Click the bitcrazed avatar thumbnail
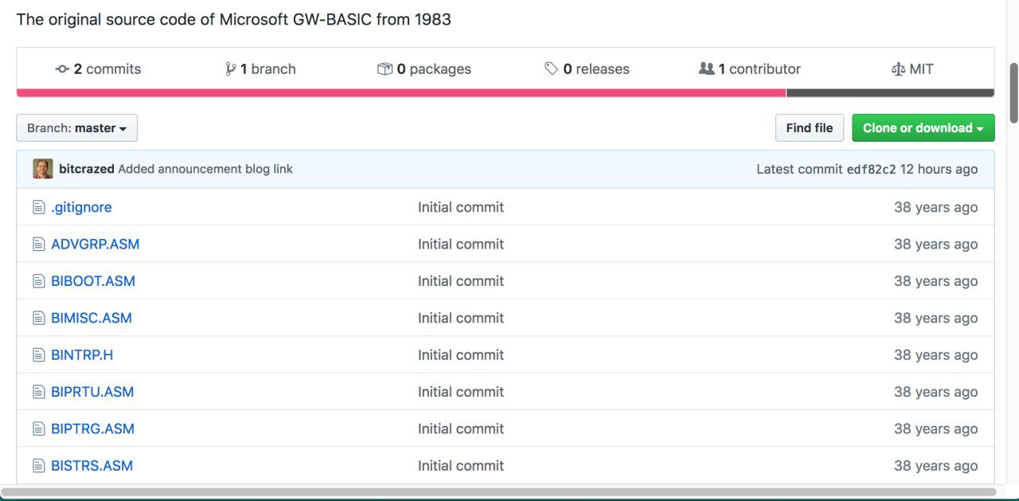The width and height of the screenshot is (1019, 501). click(43, 169)
